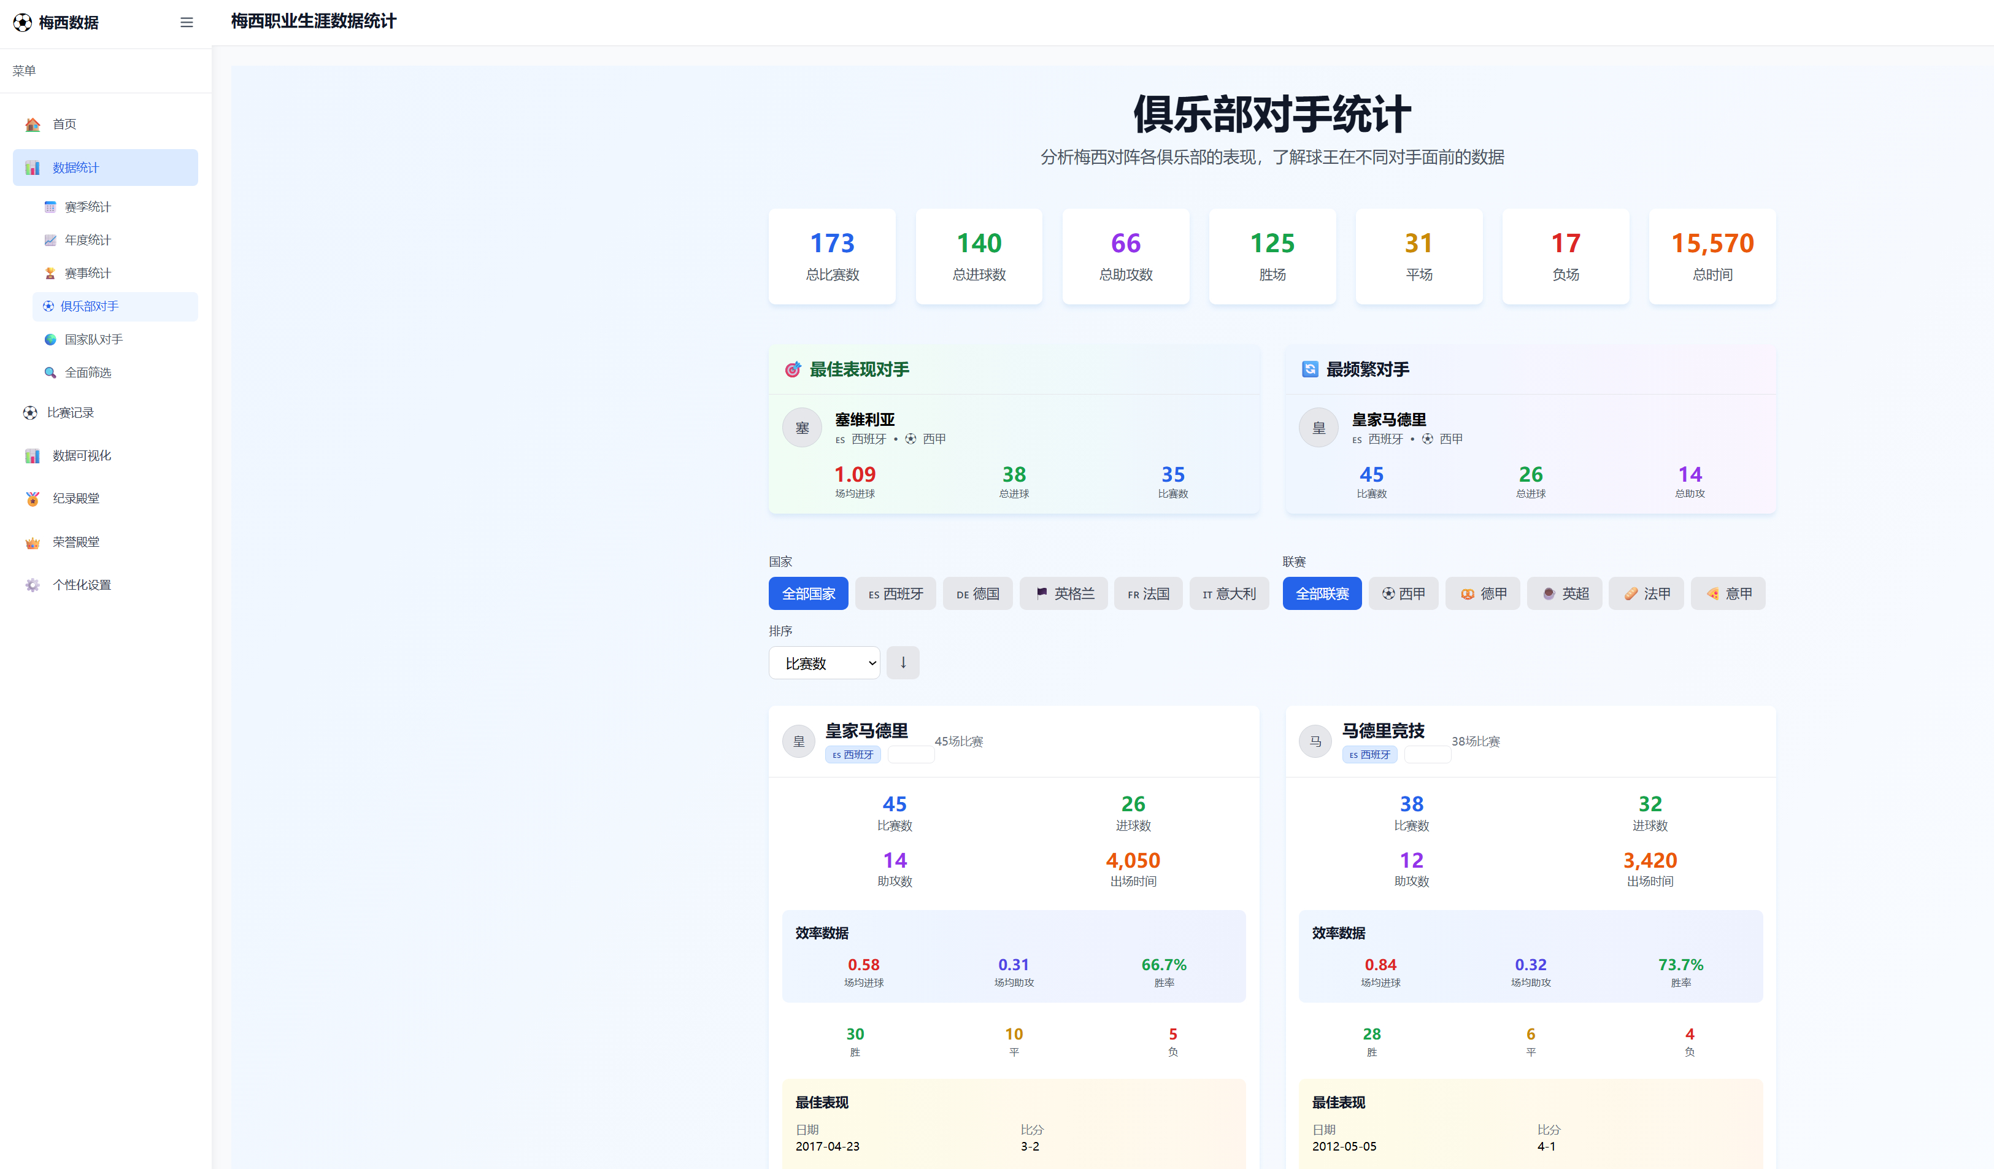Filter by 西班牙 country chip
Image resolution: width=1994 pixels, height=1169 pixels.
[896, 593]
